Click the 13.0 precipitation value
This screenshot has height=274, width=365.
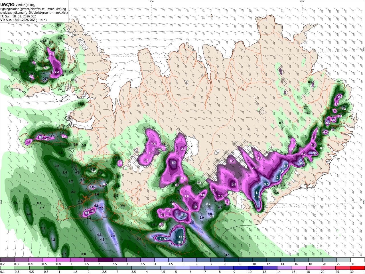coord(163,239)
